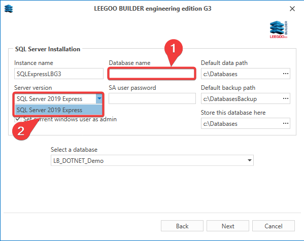Viewport: 304px width, 241px height.
Task: Close the LEEGOO BUILDER installer window
Action: pos(292,9)
